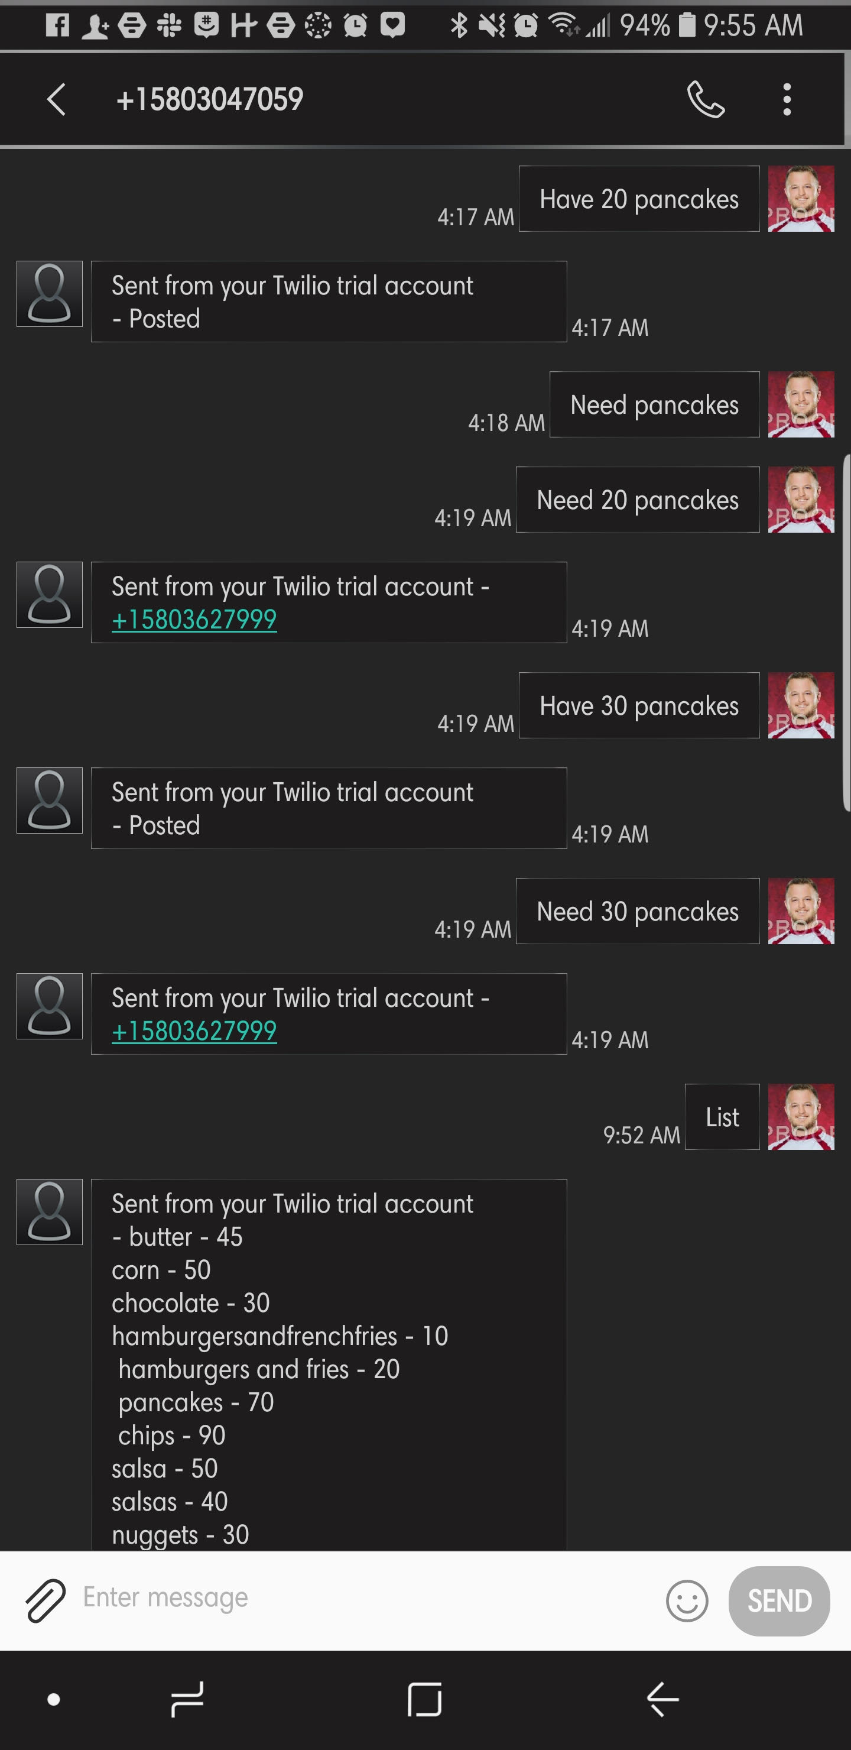Open second +15803627999 phone number link
The width and height of the screenshot is (851, 1750).
click(x=194, y=1031)
